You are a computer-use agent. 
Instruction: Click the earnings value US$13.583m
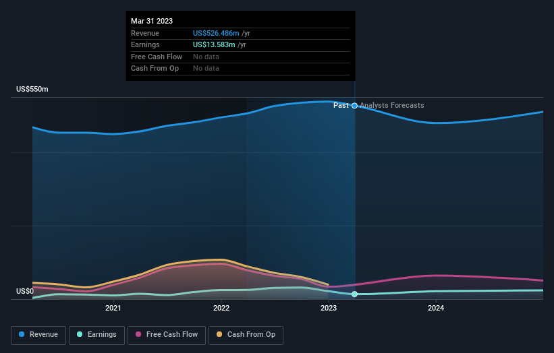[214, 44]
